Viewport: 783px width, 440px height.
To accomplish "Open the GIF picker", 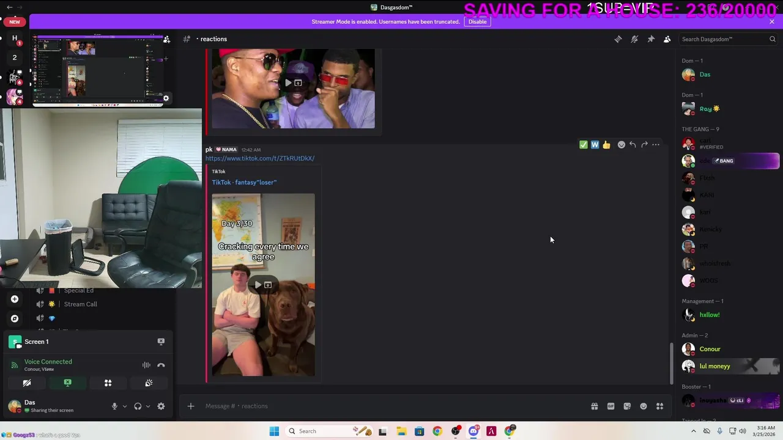I will (610, 406).
